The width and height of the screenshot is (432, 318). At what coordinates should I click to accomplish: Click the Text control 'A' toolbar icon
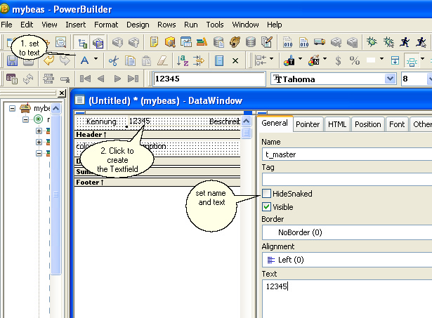86,60
